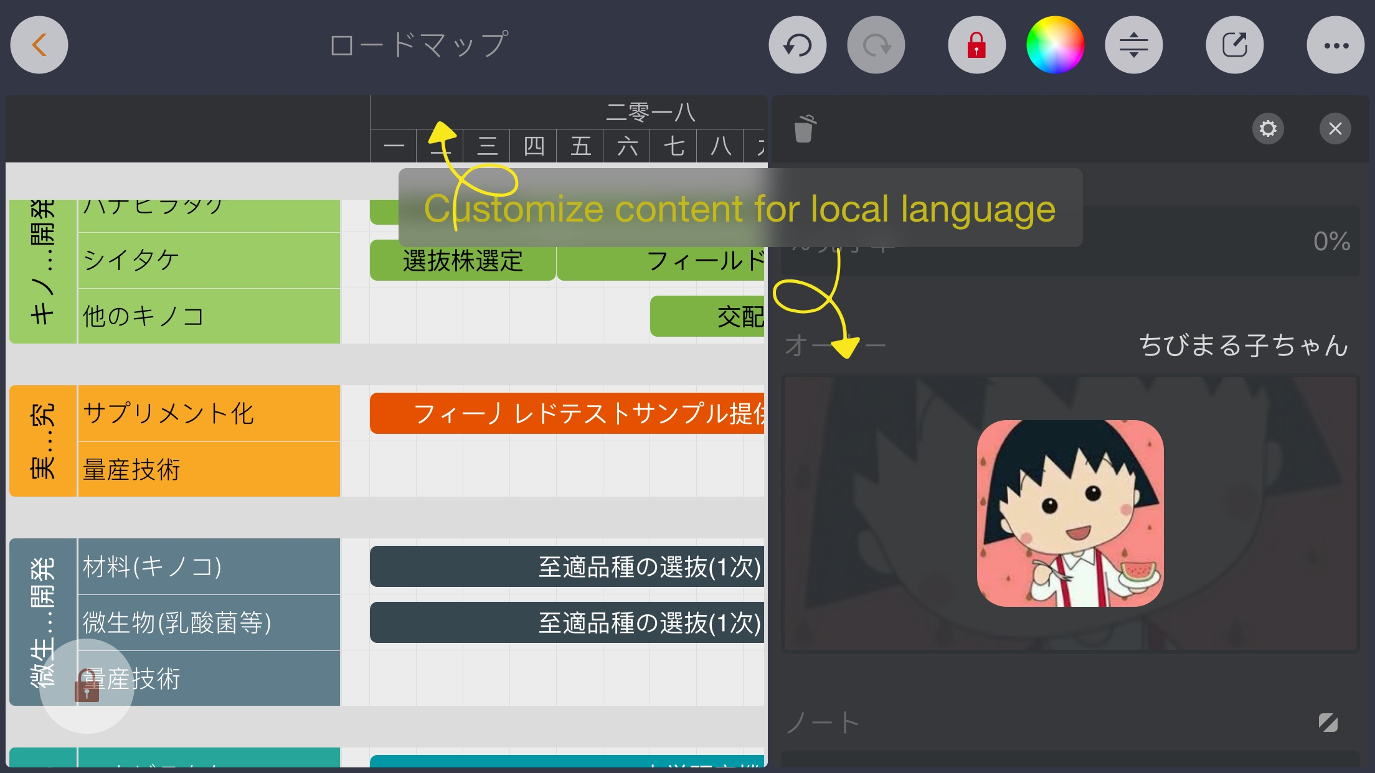This screenshot has height=773, width=1375.
Task: Select the 選抜株選定 task bar
Action: pyautogui.click(x=462, y=261)
